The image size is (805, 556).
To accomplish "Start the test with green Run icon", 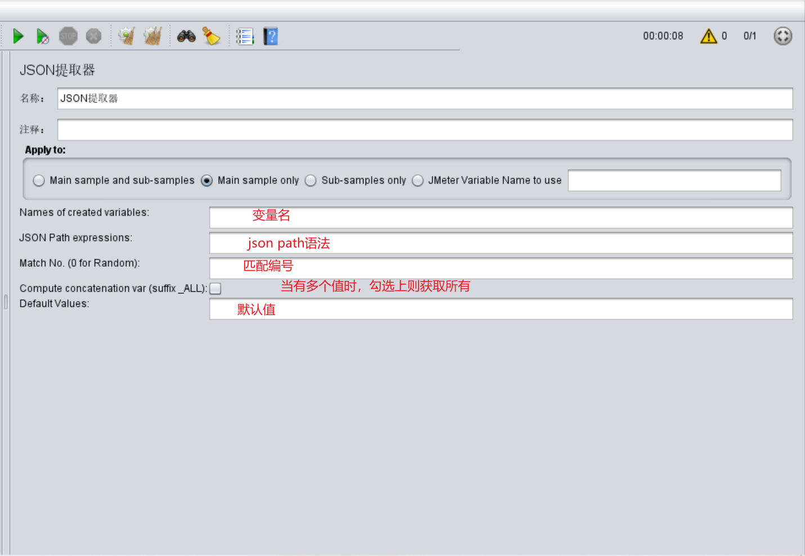I will point(18,37).
